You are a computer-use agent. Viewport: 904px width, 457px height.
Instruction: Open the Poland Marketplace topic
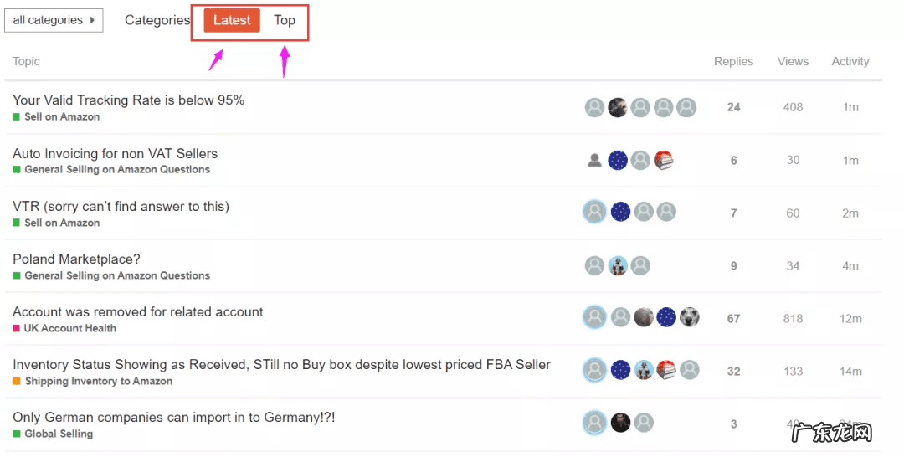(x=77, y=259)
